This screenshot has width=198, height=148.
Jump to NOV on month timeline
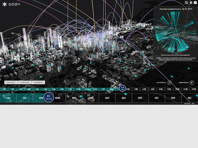pos(173,98)
